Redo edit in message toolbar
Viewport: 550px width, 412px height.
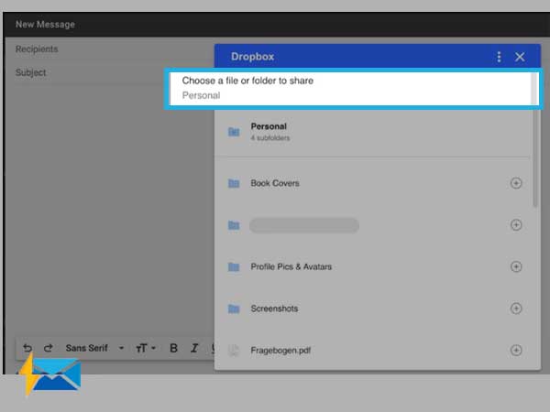(x=48, y=348)
